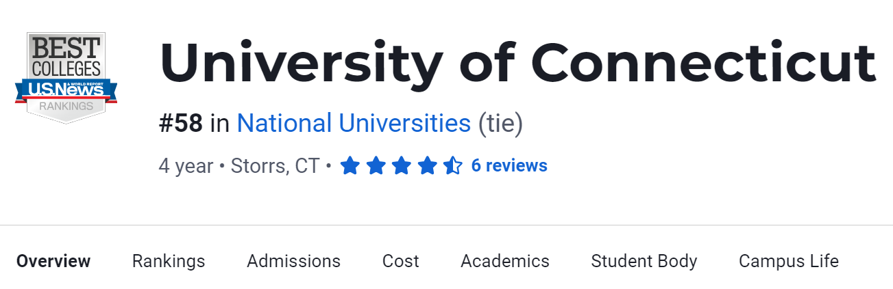Image resolution: width=893 pixels, height=289 pixels.
Task: Click the third blue rating star
Action: point(401,166)
